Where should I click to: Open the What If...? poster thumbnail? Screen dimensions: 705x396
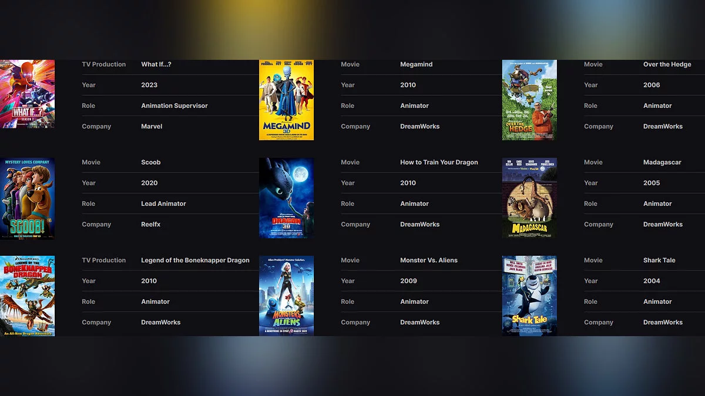27,94
